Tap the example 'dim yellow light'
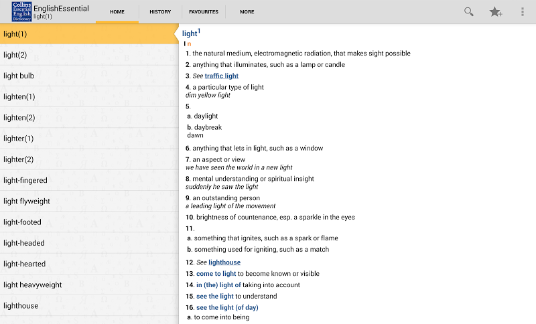536x324 pixels. tap(208, 95)
